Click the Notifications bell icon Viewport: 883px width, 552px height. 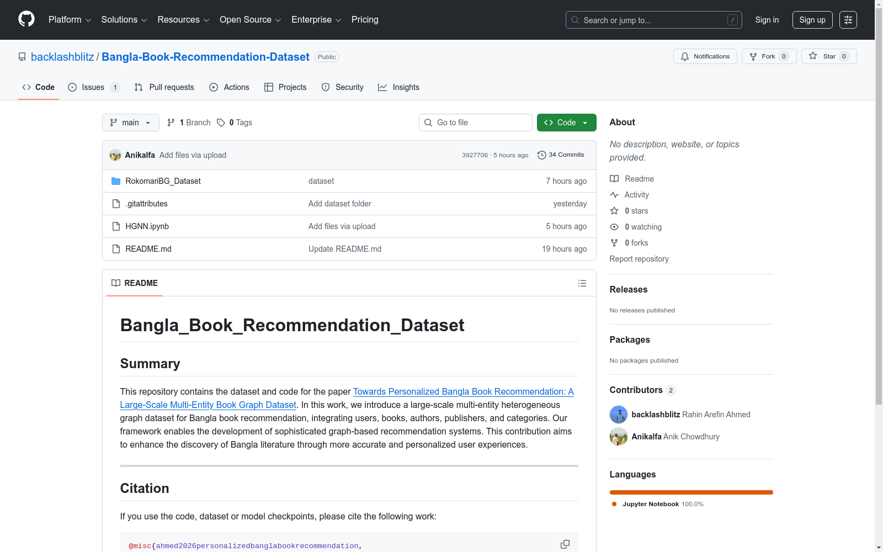click(x=685, y=56)
